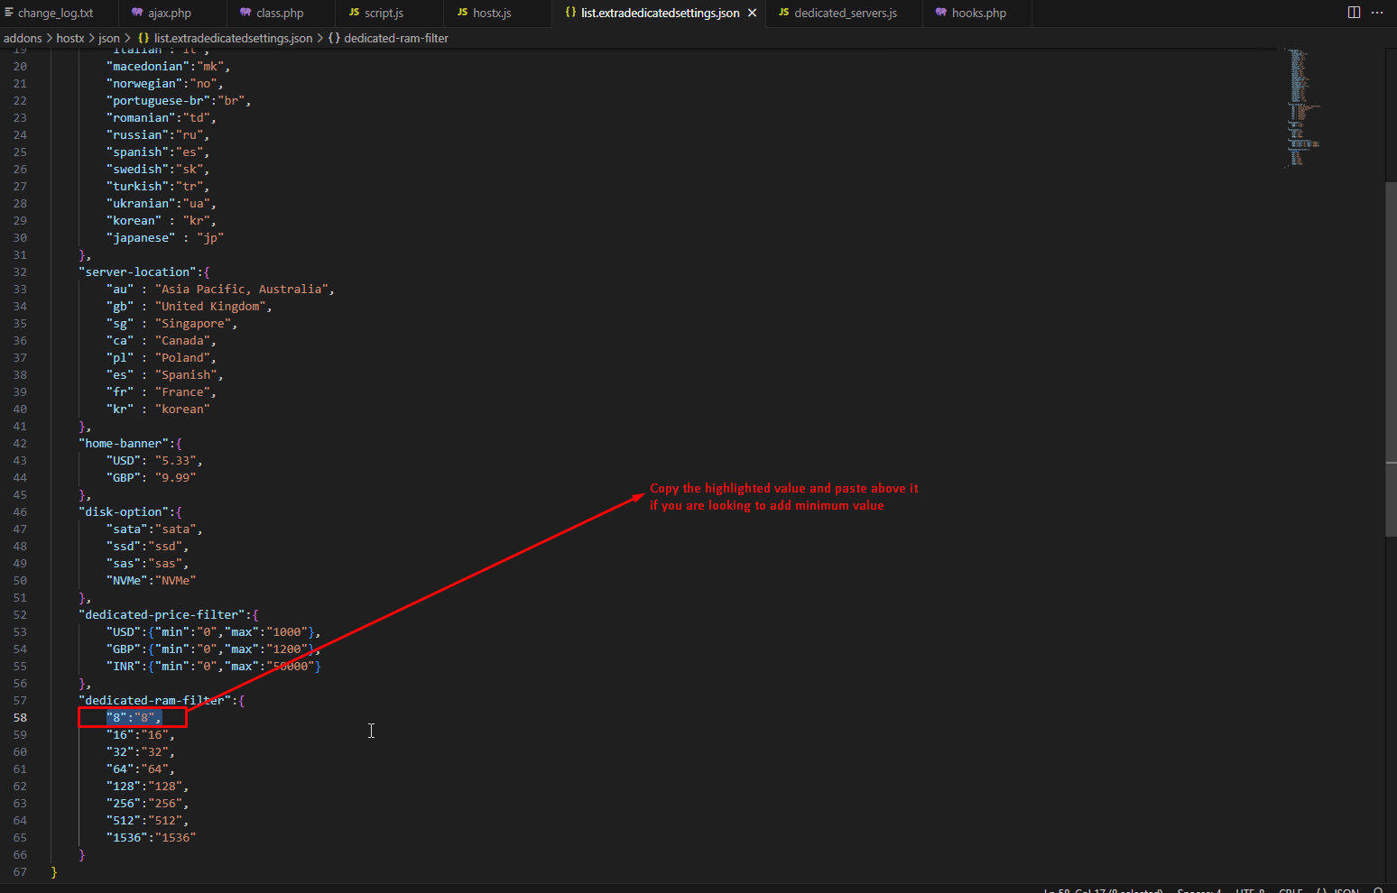Open the More Actions ellipsis menu
The height and width of the screenshot is (893, 1397).
click(x=1377, y=13)
